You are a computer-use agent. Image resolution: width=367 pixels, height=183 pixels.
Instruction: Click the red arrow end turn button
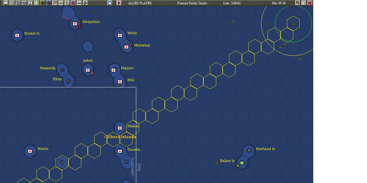(x=119, y=3)
